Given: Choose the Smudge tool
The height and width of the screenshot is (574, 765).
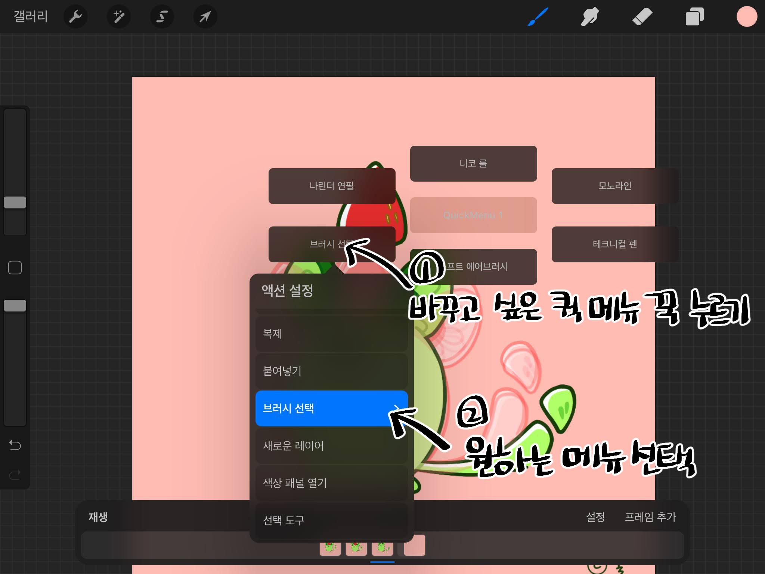Looking at the screenshot, I should click(x=590, y=16).
